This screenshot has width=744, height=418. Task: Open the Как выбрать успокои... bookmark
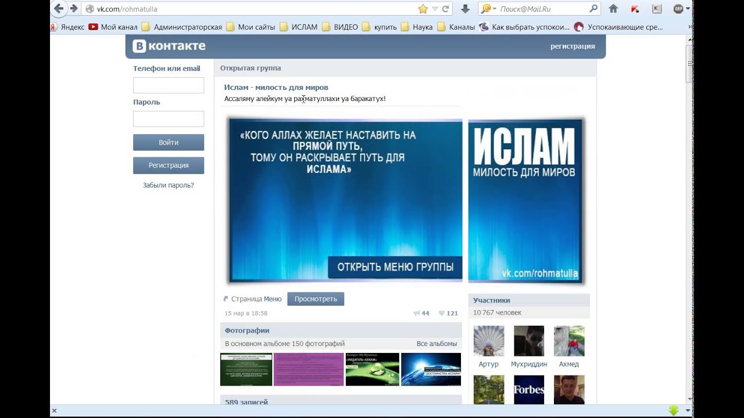coord(525,27)
